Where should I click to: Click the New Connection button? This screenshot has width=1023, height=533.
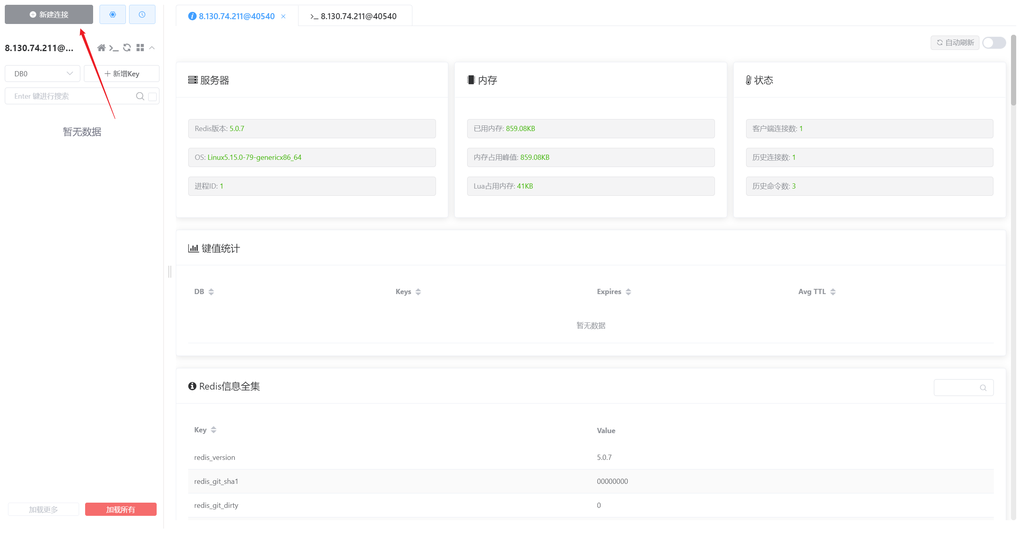tap(49, 15)
